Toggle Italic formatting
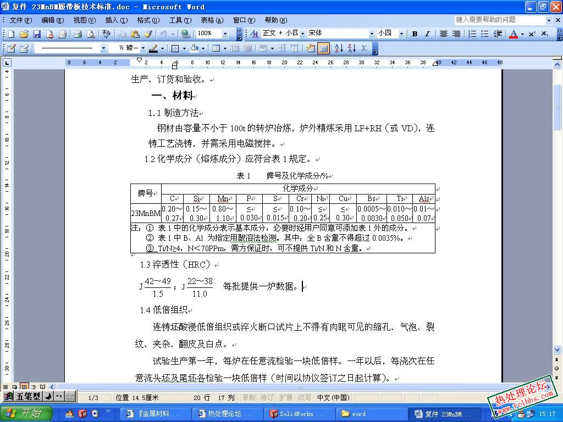The image size is (563, 422). click(x=427, y=34)
